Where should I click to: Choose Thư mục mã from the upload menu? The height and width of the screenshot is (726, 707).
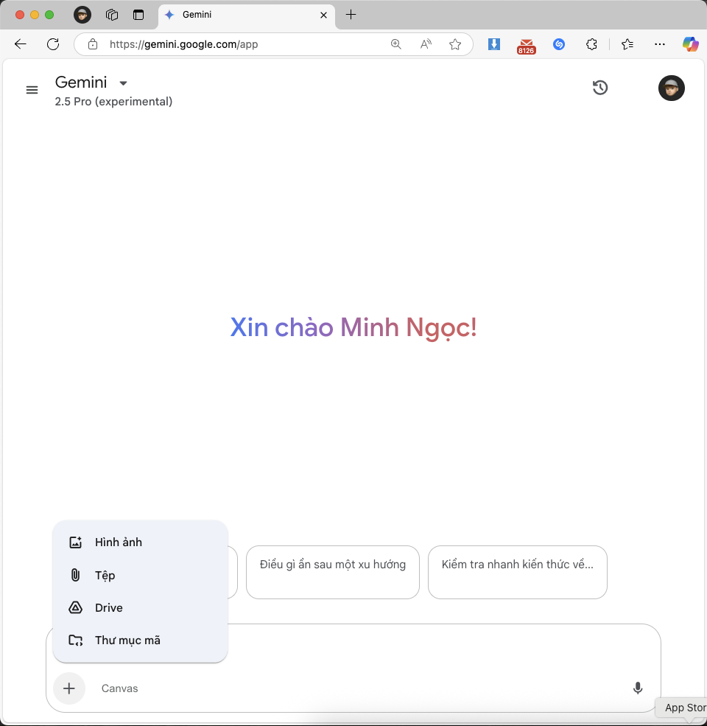pos(140,640)
